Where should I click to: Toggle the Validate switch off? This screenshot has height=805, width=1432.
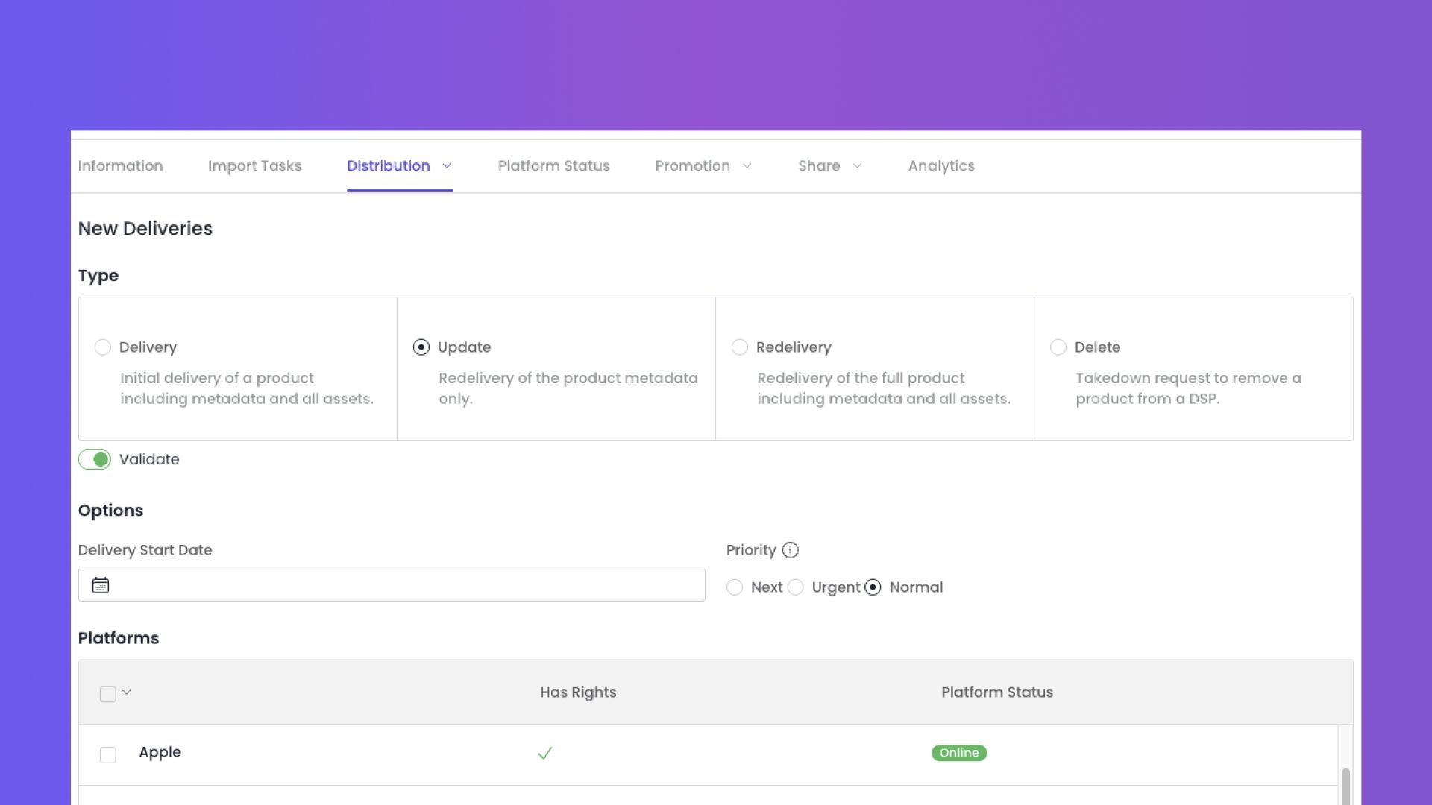click(x=95, y=459)
